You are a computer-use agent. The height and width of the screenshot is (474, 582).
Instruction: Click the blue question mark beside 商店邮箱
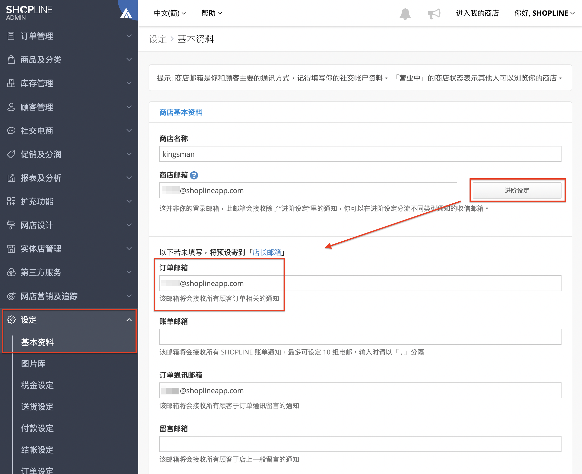[x=194, y=175]
